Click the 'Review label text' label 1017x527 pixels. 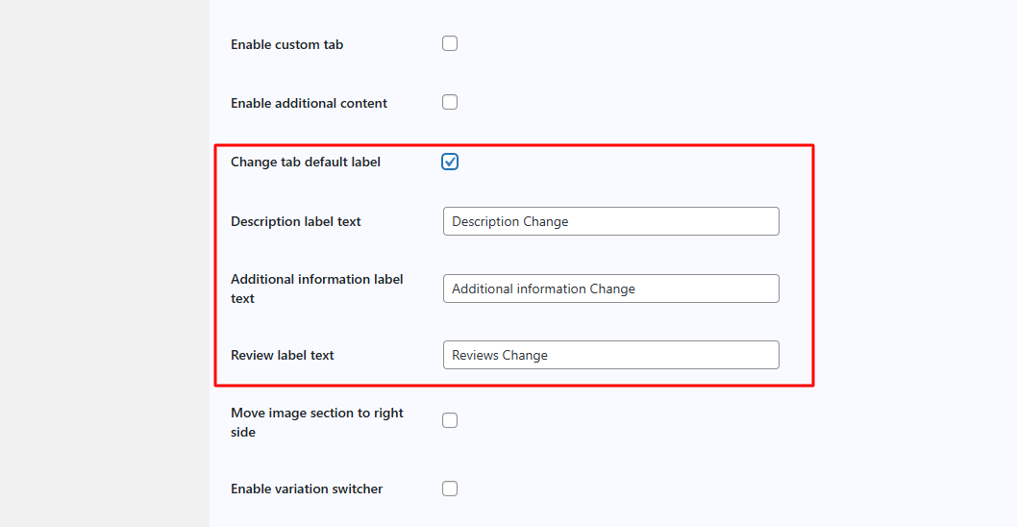(x=283, y=355)
